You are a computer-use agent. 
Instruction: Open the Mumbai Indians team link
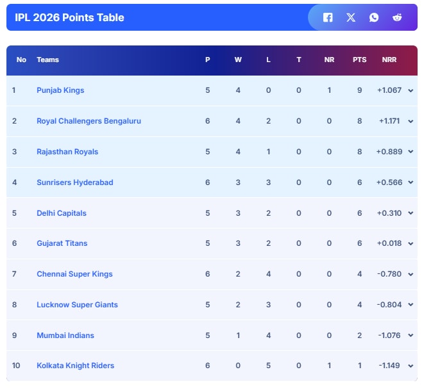(65, 335)
